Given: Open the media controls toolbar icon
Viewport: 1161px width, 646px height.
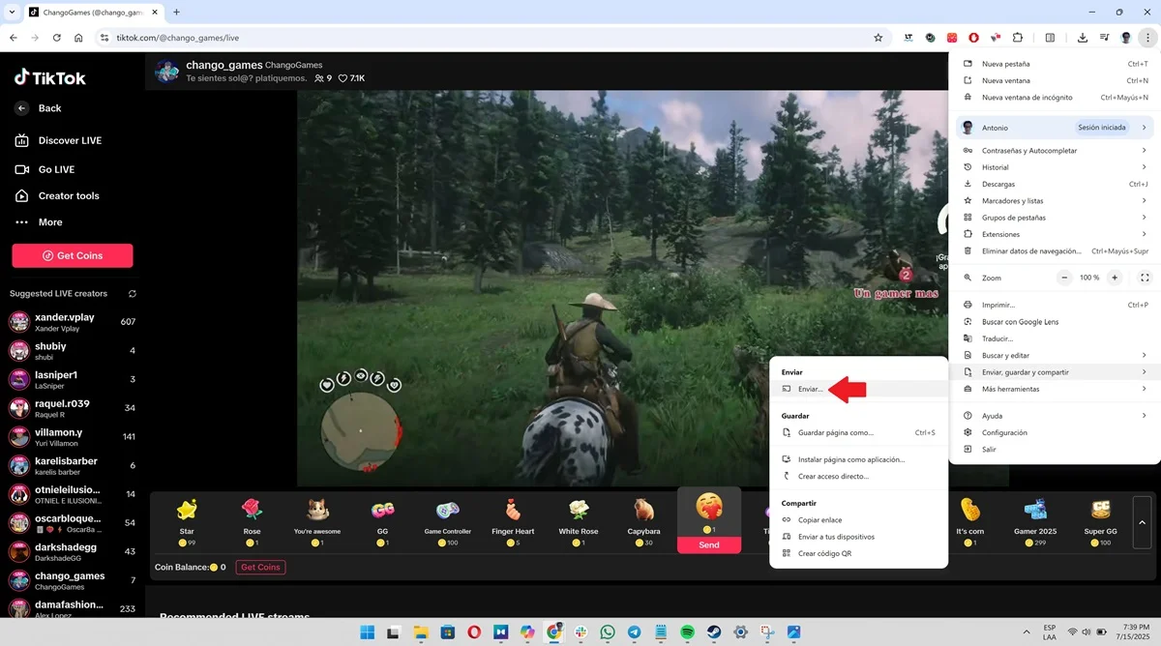Looking at the screenshot, I should [1104, 38].
